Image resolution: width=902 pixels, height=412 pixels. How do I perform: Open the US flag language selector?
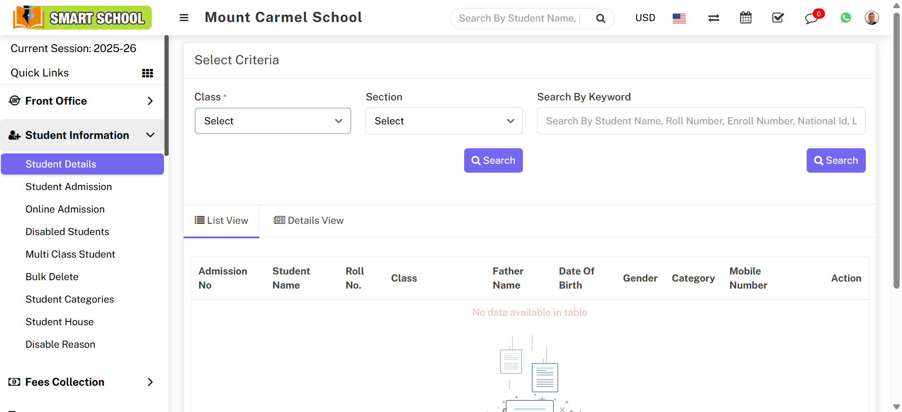[679, 18]
